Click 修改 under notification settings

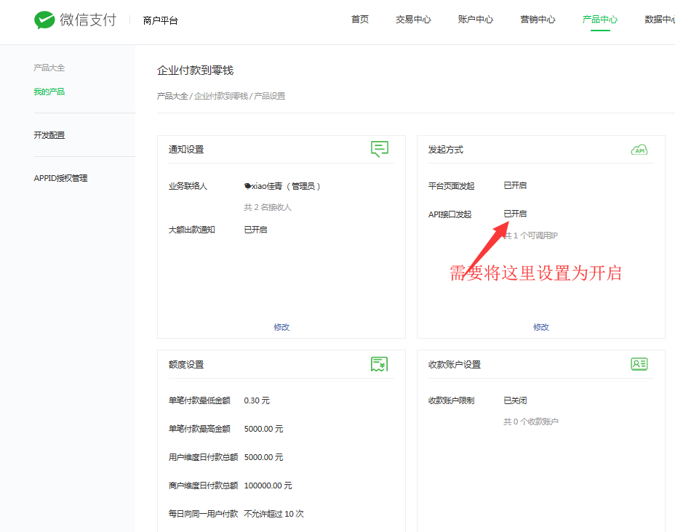click(x=281, y=327)
